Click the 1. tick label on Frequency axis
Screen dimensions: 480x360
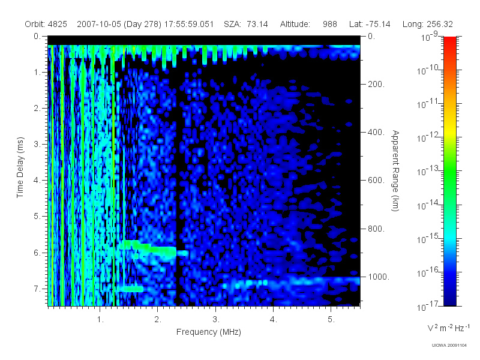pos(100,320)
